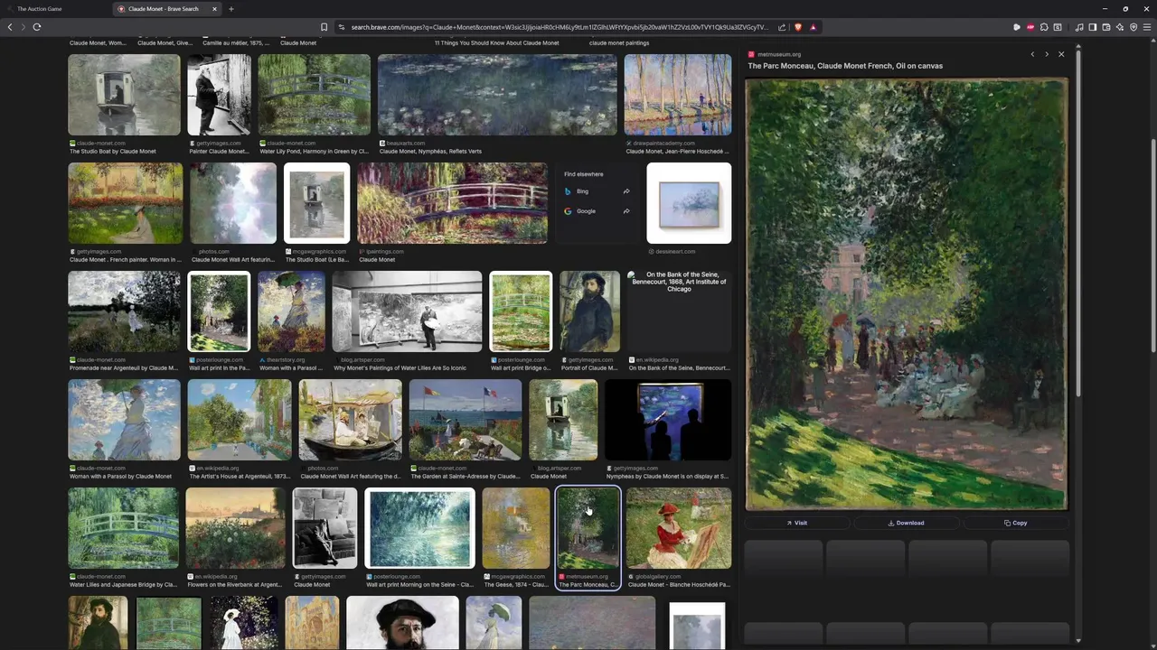Go back using the browser back arrow

tap(10, 27)
